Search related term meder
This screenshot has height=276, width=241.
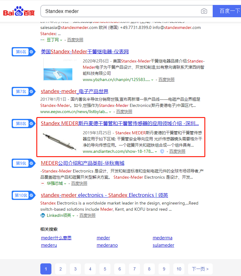pos(103,238)
